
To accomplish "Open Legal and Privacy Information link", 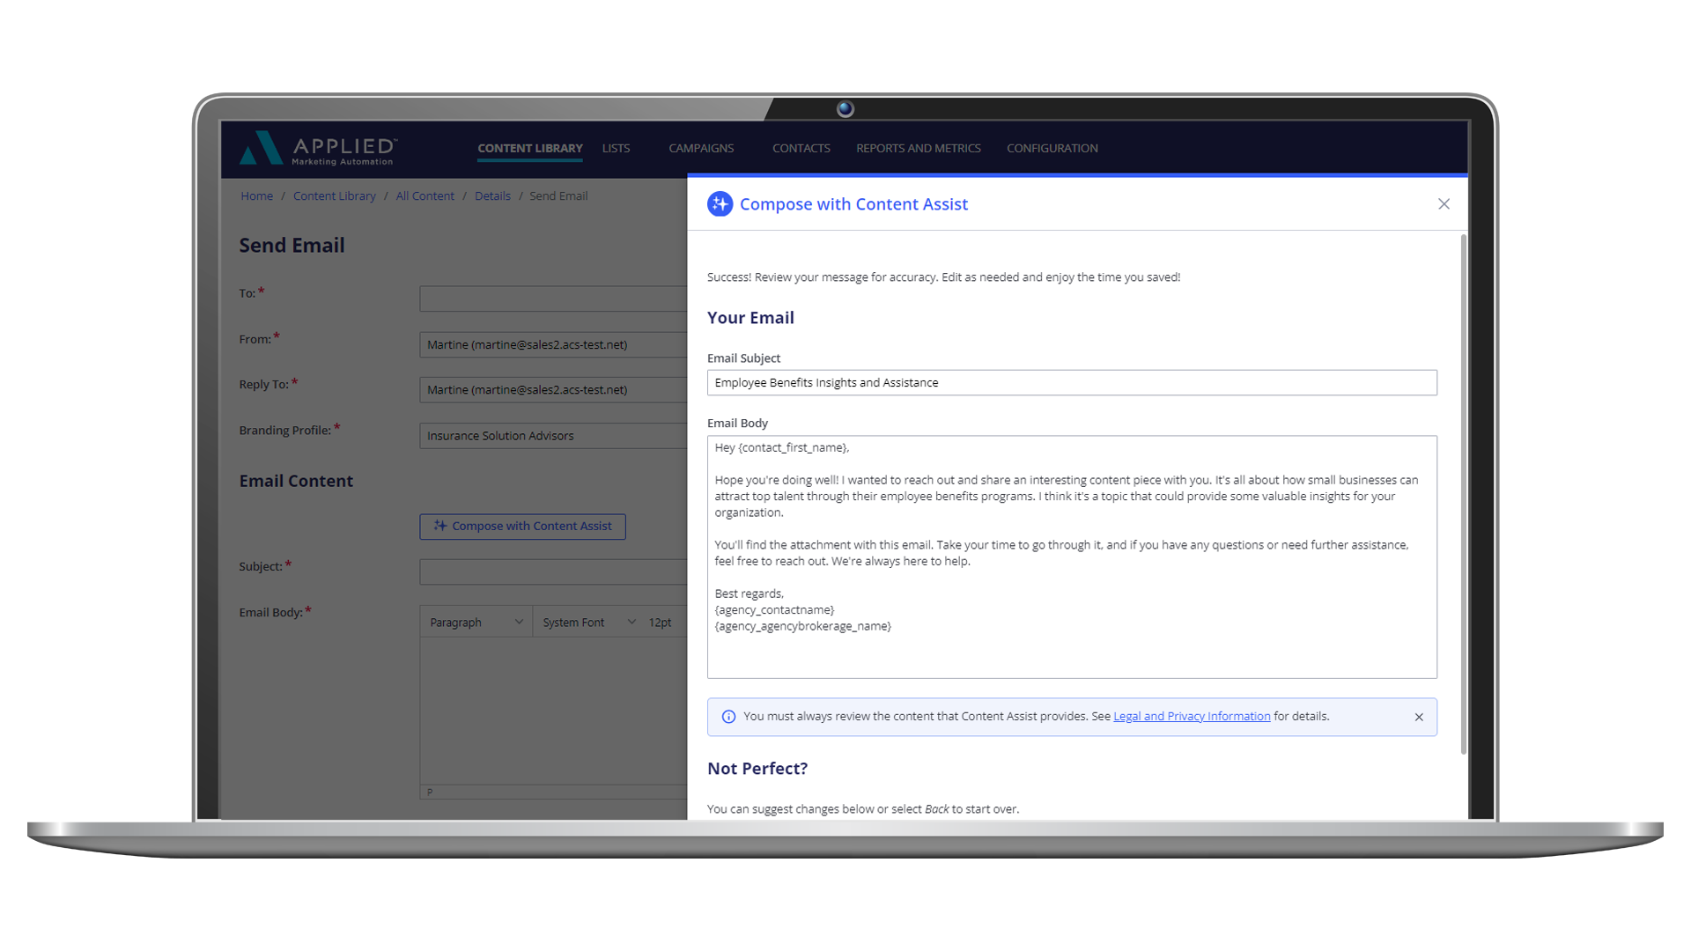I will point(1192,717).
